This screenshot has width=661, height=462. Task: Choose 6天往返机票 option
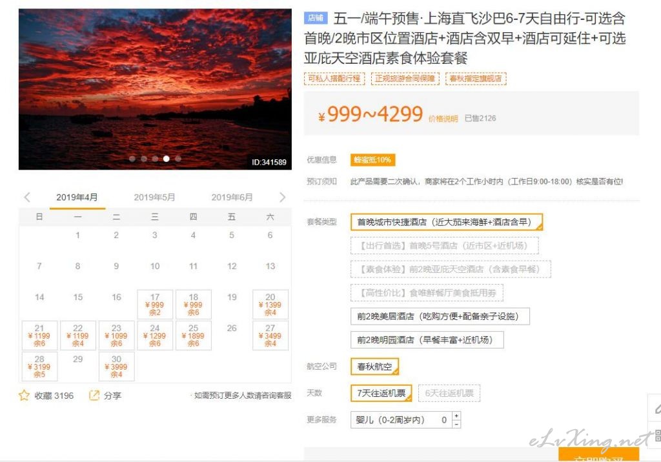pyautogui.click(x=449, y=394)
